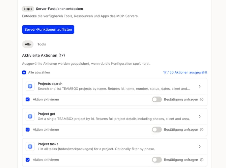Disable Aktion aktivieren for Project tasks
226x168 pixels.
[28, 160]
